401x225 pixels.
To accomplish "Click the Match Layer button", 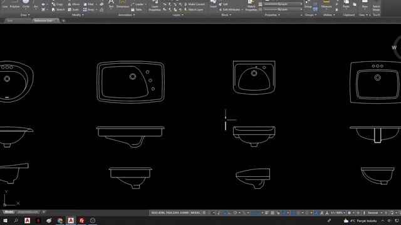I will (x=194, y=10).
